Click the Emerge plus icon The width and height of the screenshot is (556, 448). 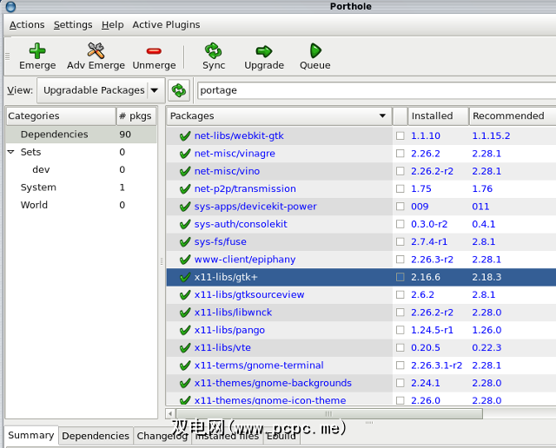[x=37, y=51]
